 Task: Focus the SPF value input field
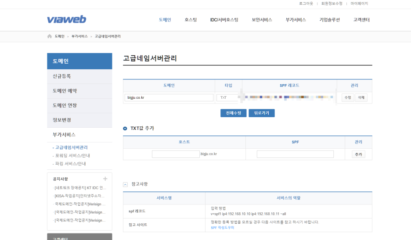coord(295,154)
